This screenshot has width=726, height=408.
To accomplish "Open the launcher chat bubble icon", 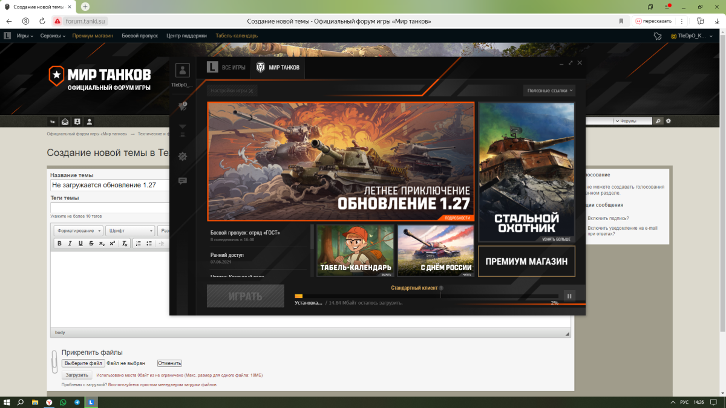I will point(183,181).
